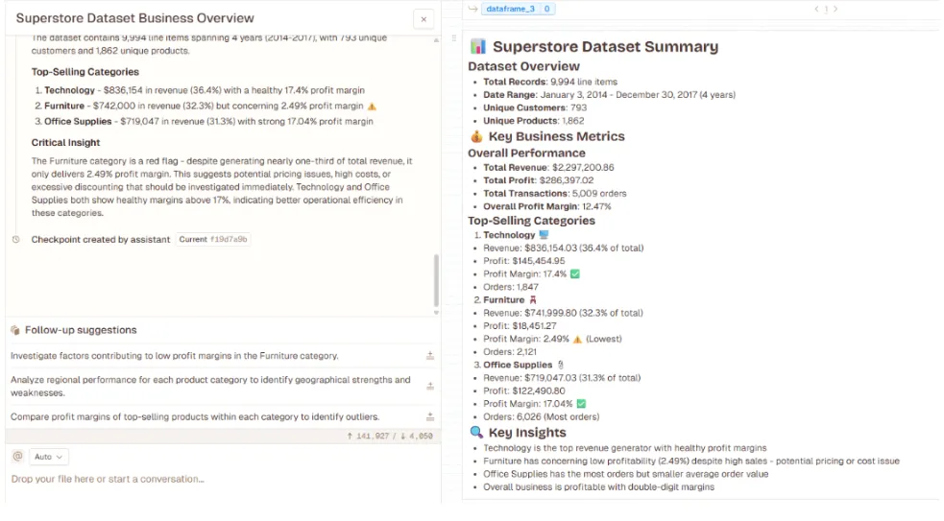Image resolution: width=944 pixels, height=521 pixels.
Task: Select the Furniture profit margins follow-up suggestion
Action: pyautogui.click(x=175, y=356)
